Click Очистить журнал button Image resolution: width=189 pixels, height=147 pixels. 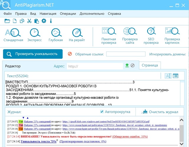tap(160, 112)
